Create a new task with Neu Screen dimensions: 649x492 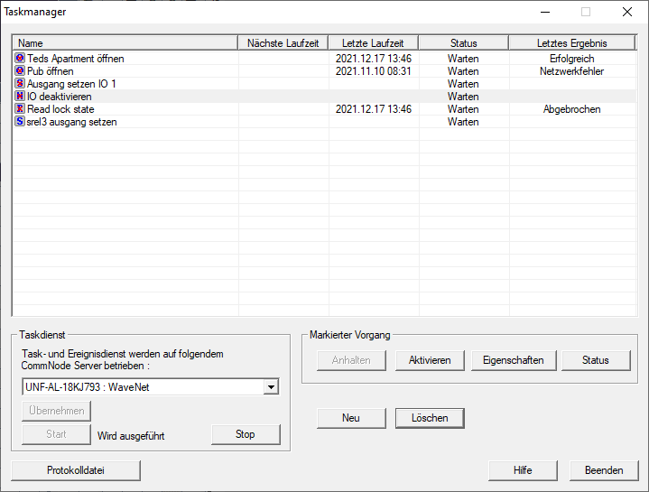350,418
